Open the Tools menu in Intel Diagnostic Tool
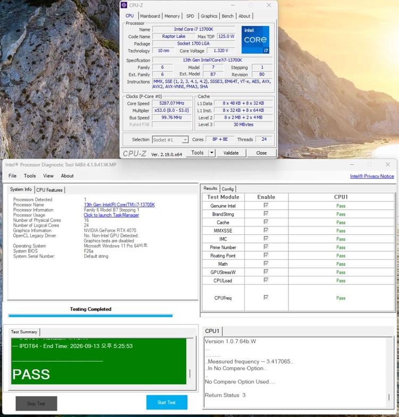The width and height of the screenshot is (399, 417). pyautogui.click(x=30, y=176)
